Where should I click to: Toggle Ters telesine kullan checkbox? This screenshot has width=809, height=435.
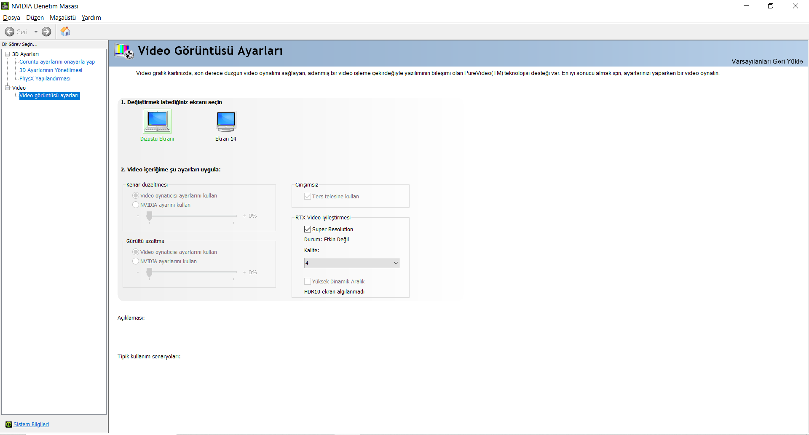[x=308, y=196]
